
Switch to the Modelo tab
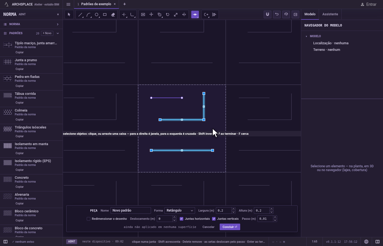[x=310, y=14]
